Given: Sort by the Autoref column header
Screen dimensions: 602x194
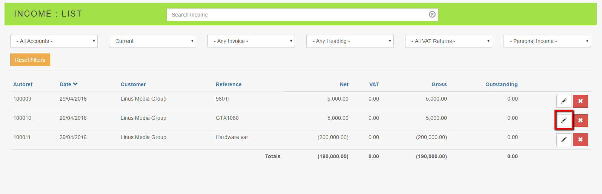Looking at the screenshot, I should 23,84.
